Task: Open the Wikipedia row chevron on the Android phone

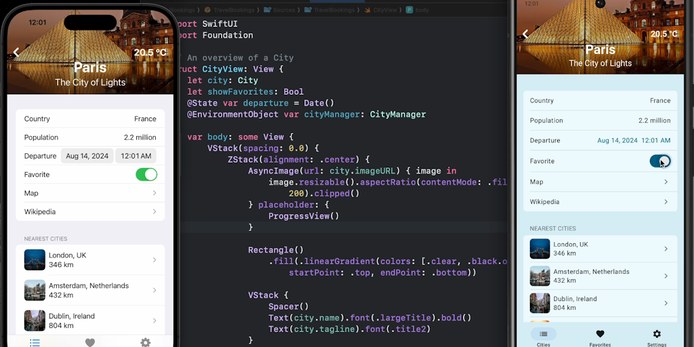Action: point(666,202)
